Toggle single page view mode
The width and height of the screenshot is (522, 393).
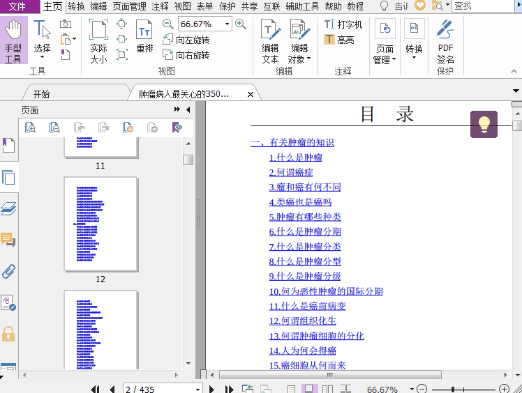(x=291, y=389)
